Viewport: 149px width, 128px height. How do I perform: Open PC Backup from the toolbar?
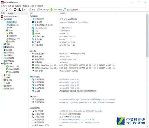[43, 9]
